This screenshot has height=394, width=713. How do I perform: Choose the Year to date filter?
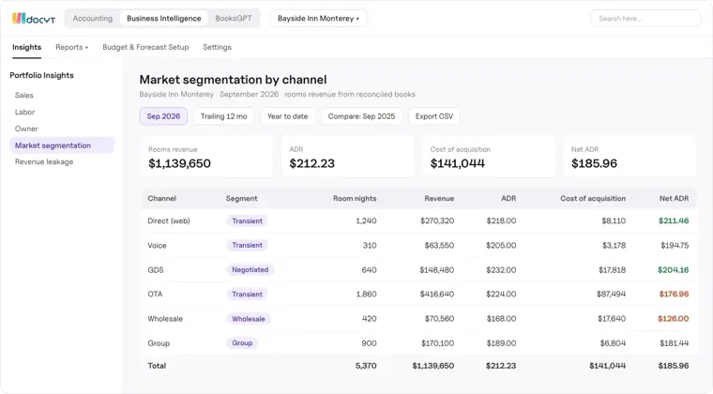[x=287, y=116]
